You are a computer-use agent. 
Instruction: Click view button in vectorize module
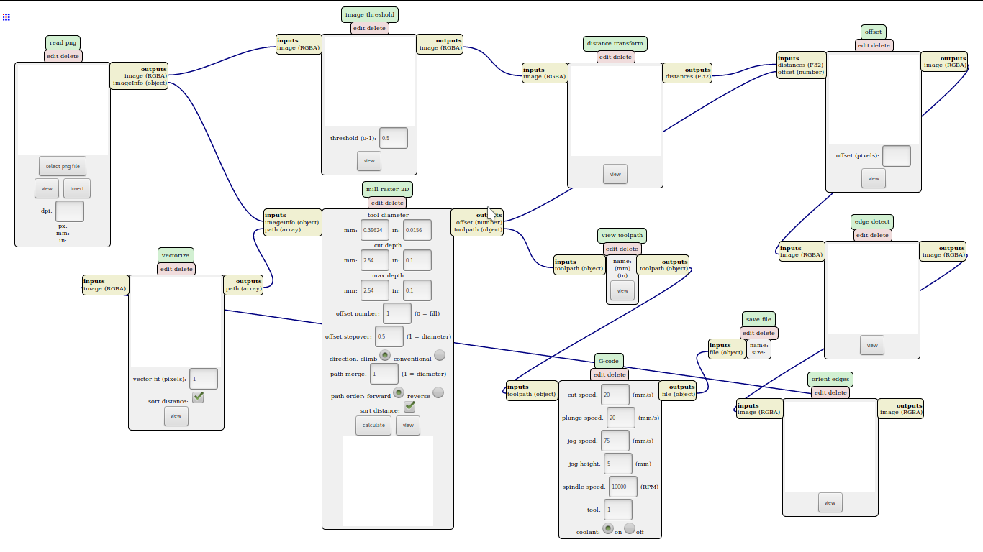176,416
